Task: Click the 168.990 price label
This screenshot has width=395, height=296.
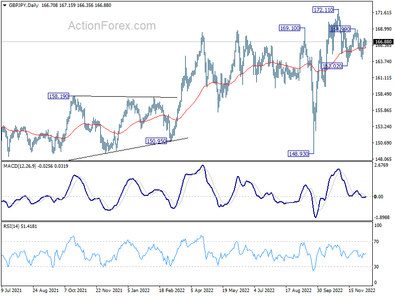Action: [340, 29]
